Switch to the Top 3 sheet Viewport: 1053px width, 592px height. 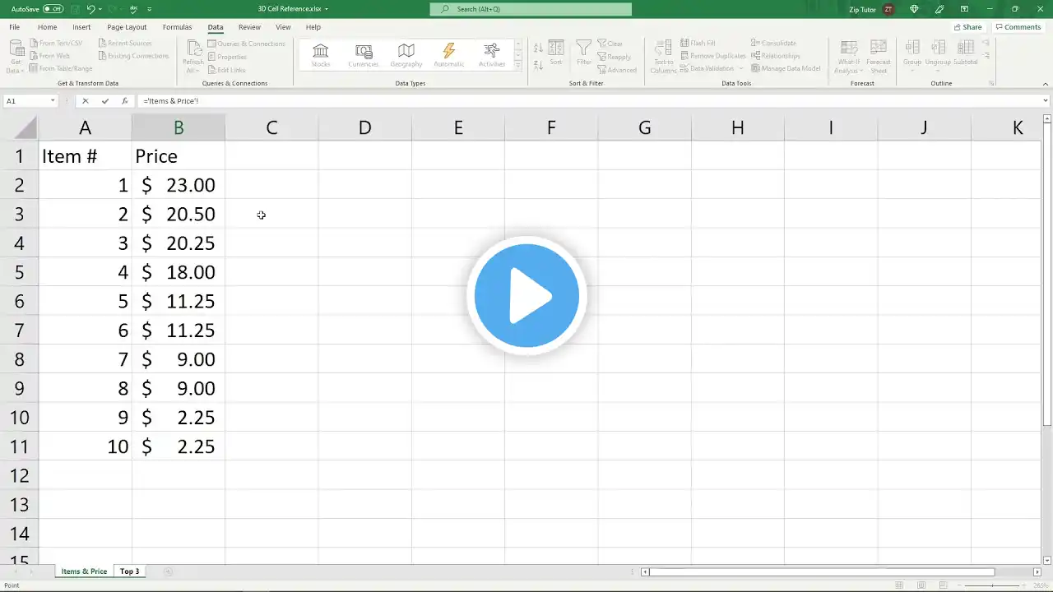(x=130, y=571)
